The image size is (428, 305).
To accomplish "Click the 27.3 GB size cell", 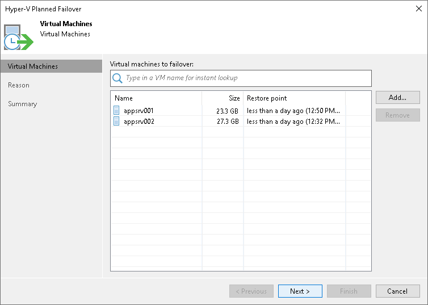I will 228,122.
